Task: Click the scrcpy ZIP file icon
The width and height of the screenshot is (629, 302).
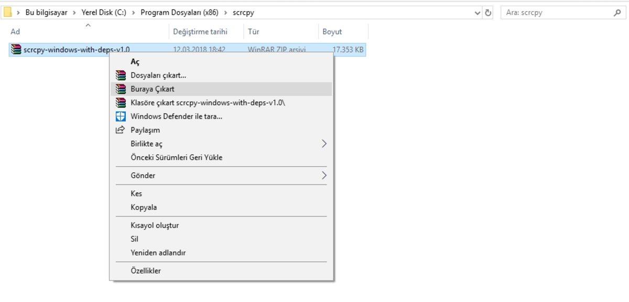Action: tap(16, 50)
